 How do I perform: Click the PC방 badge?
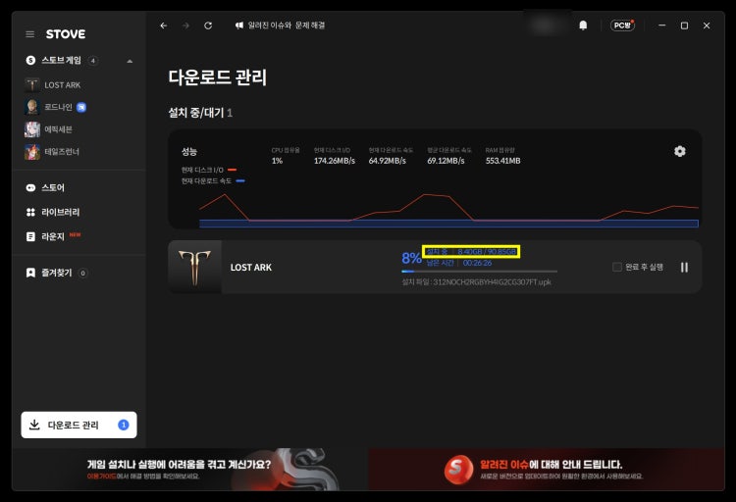(622, 25)
